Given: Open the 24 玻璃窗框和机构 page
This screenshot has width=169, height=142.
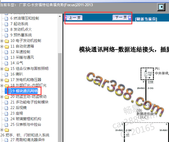Looking at the screenshot, I should [26, 119].
